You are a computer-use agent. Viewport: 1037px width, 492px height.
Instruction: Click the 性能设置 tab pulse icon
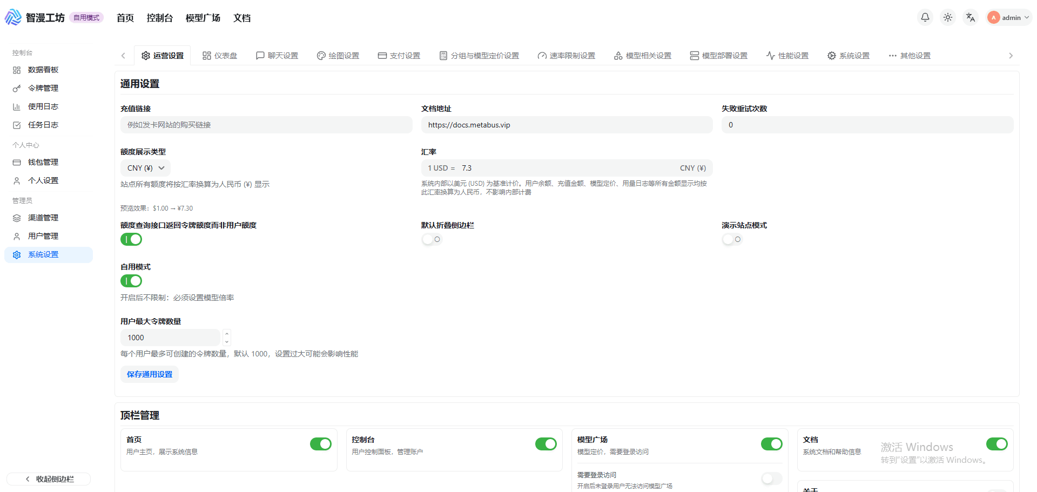771,56
